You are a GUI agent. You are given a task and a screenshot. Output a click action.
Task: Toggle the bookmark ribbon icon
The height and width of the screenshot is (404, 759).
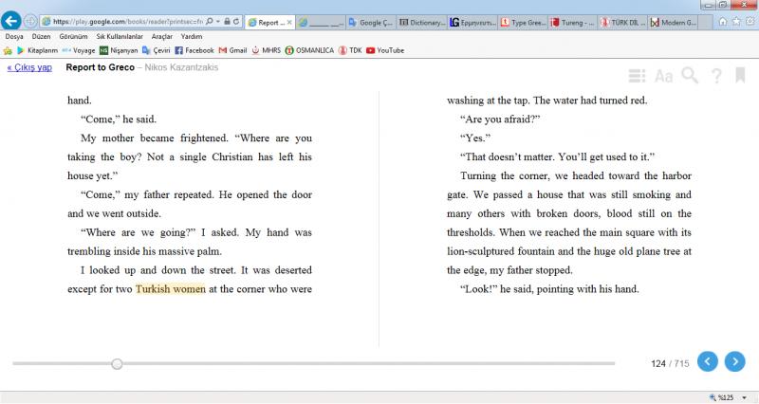(740, 75)
